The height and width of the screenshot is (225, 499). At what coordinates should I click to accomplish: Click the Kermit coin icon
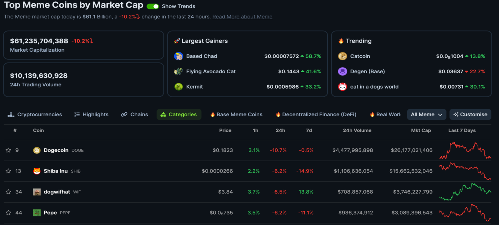point(179,87)
